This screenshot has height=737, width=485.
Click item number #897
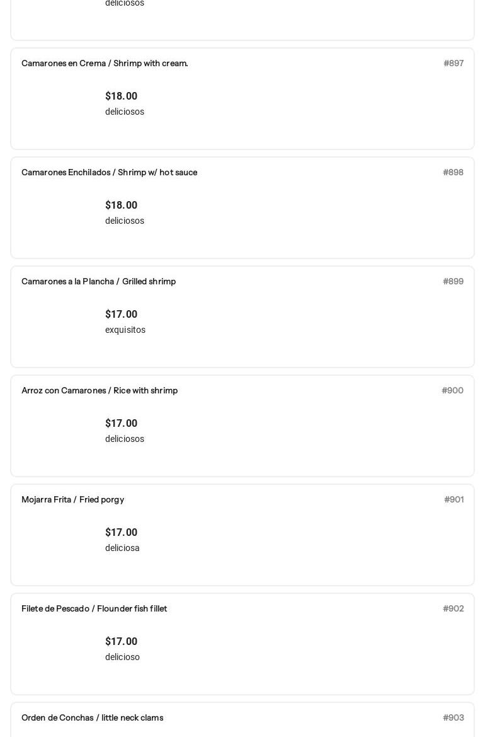click(454, 64)
